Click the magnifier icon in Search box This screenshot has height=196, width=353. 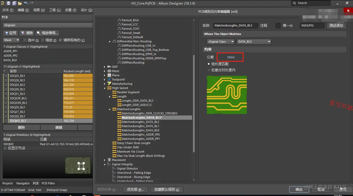(x=295, y=3)
